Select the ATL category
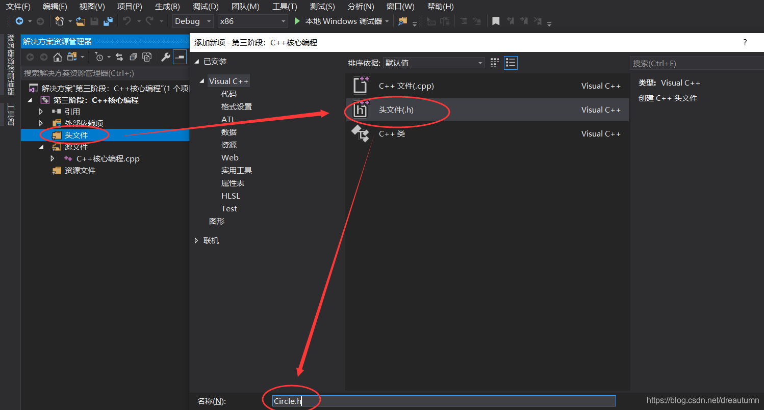The width and height of the screenshot is (764, 410). pos(228,120)
